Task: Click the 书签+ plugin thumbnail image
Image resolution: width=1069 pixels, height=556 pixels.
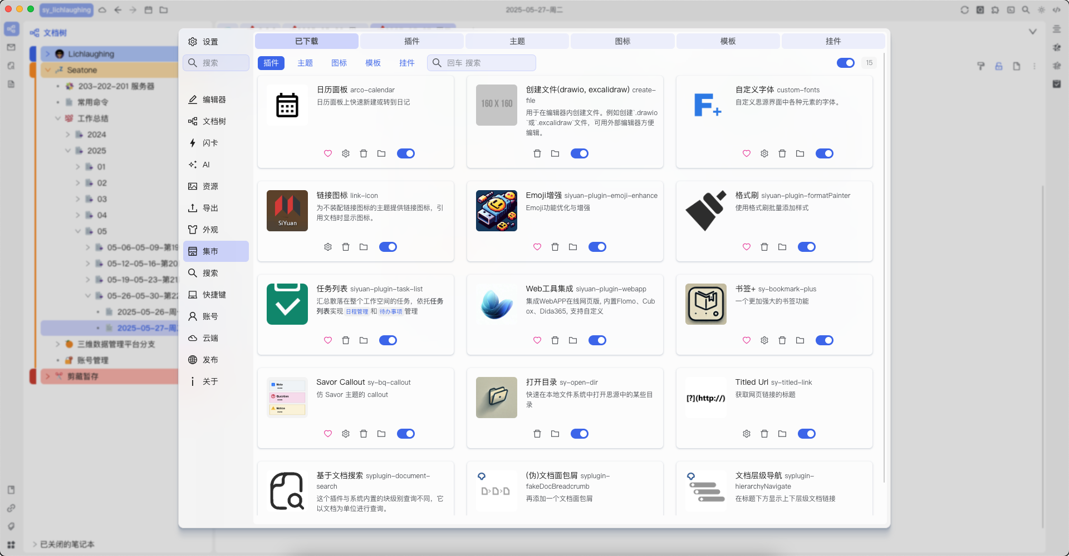Action: pos(706,304)
